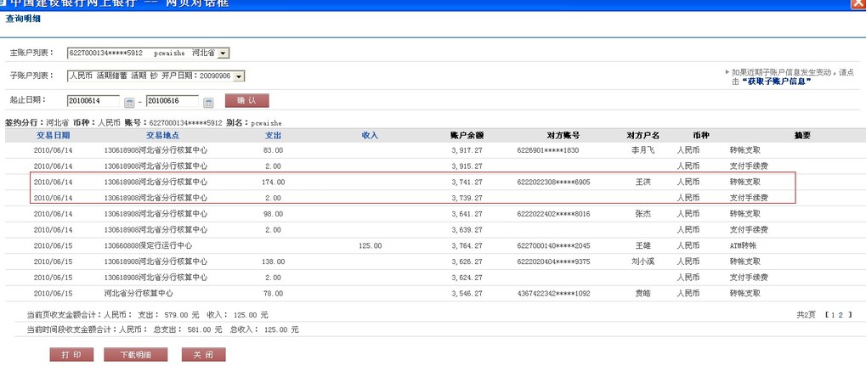Click balance value 3,546.27
The image size is (866, 371).
(x=467, y=294)
